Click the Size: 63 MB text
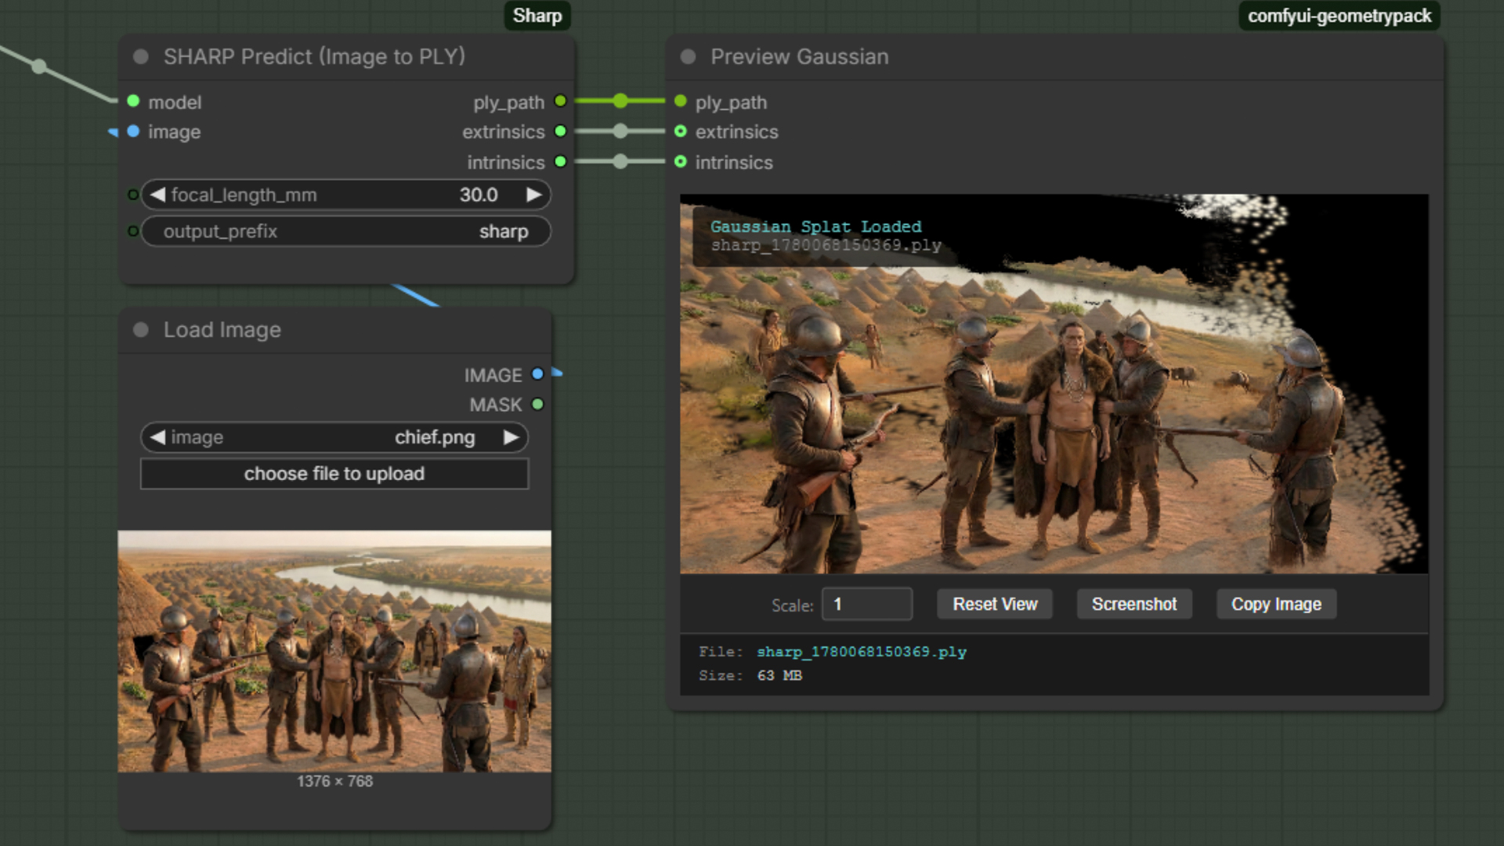Image resolution: width=1504 pixels, height=846 pixels. point(750,675)
